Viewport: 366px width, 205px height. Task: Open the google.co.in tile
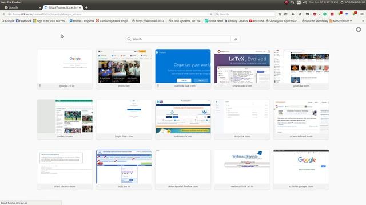[x=65, y=69]
